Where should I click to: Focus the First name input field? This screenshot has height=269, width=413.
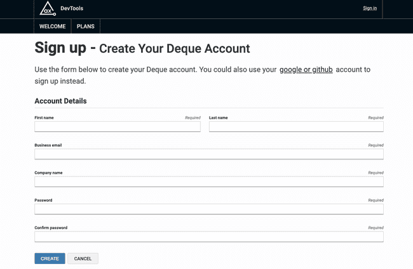117,127
